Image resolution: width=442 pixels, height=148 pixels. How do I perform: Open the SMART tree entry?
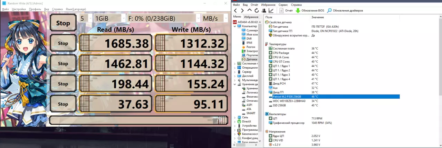(249, 113)
